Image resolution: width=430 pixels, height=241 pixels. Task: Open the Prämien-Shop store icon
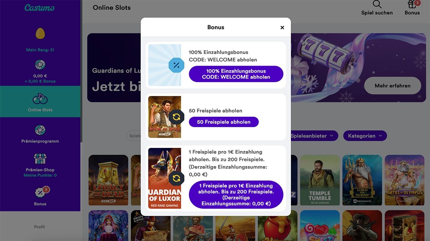pos(40,159)
